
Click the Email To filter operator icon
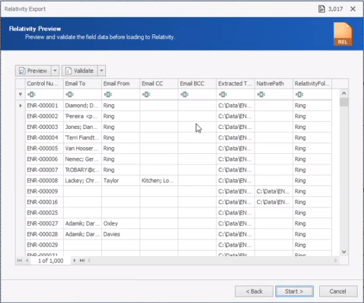pyautogui.click(x=70, y=94)
